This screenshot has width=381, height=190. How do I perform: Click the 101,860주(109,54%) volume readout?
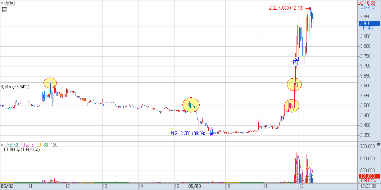(x=21, y=149)
